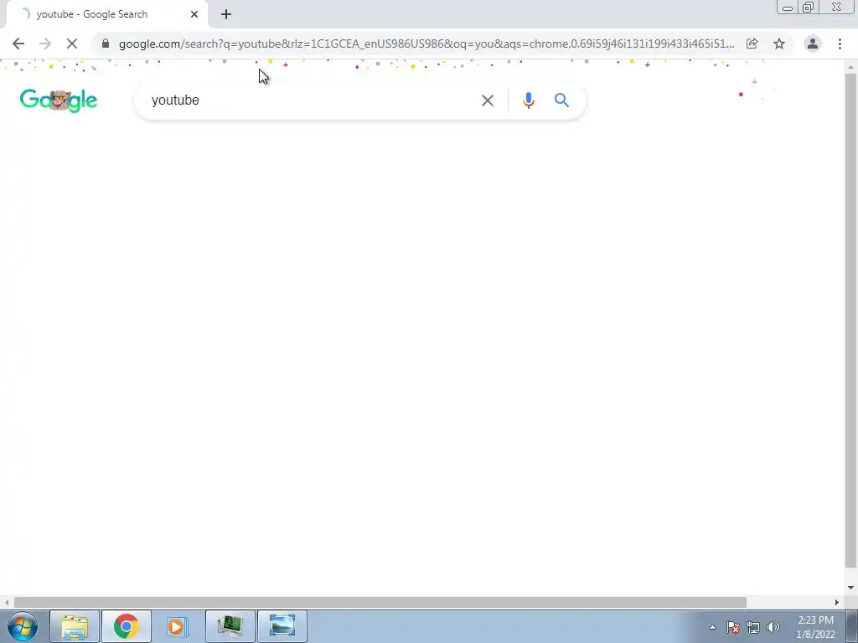The width and height of the screenshot is (858, 643).
Task: Share this page via the share icon
Action: point(752,44)
